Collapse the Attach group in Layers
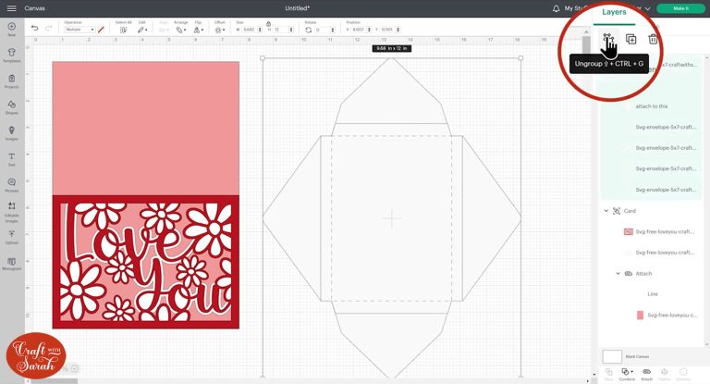This screenshot has height=384, width=710. pos(618,273)
